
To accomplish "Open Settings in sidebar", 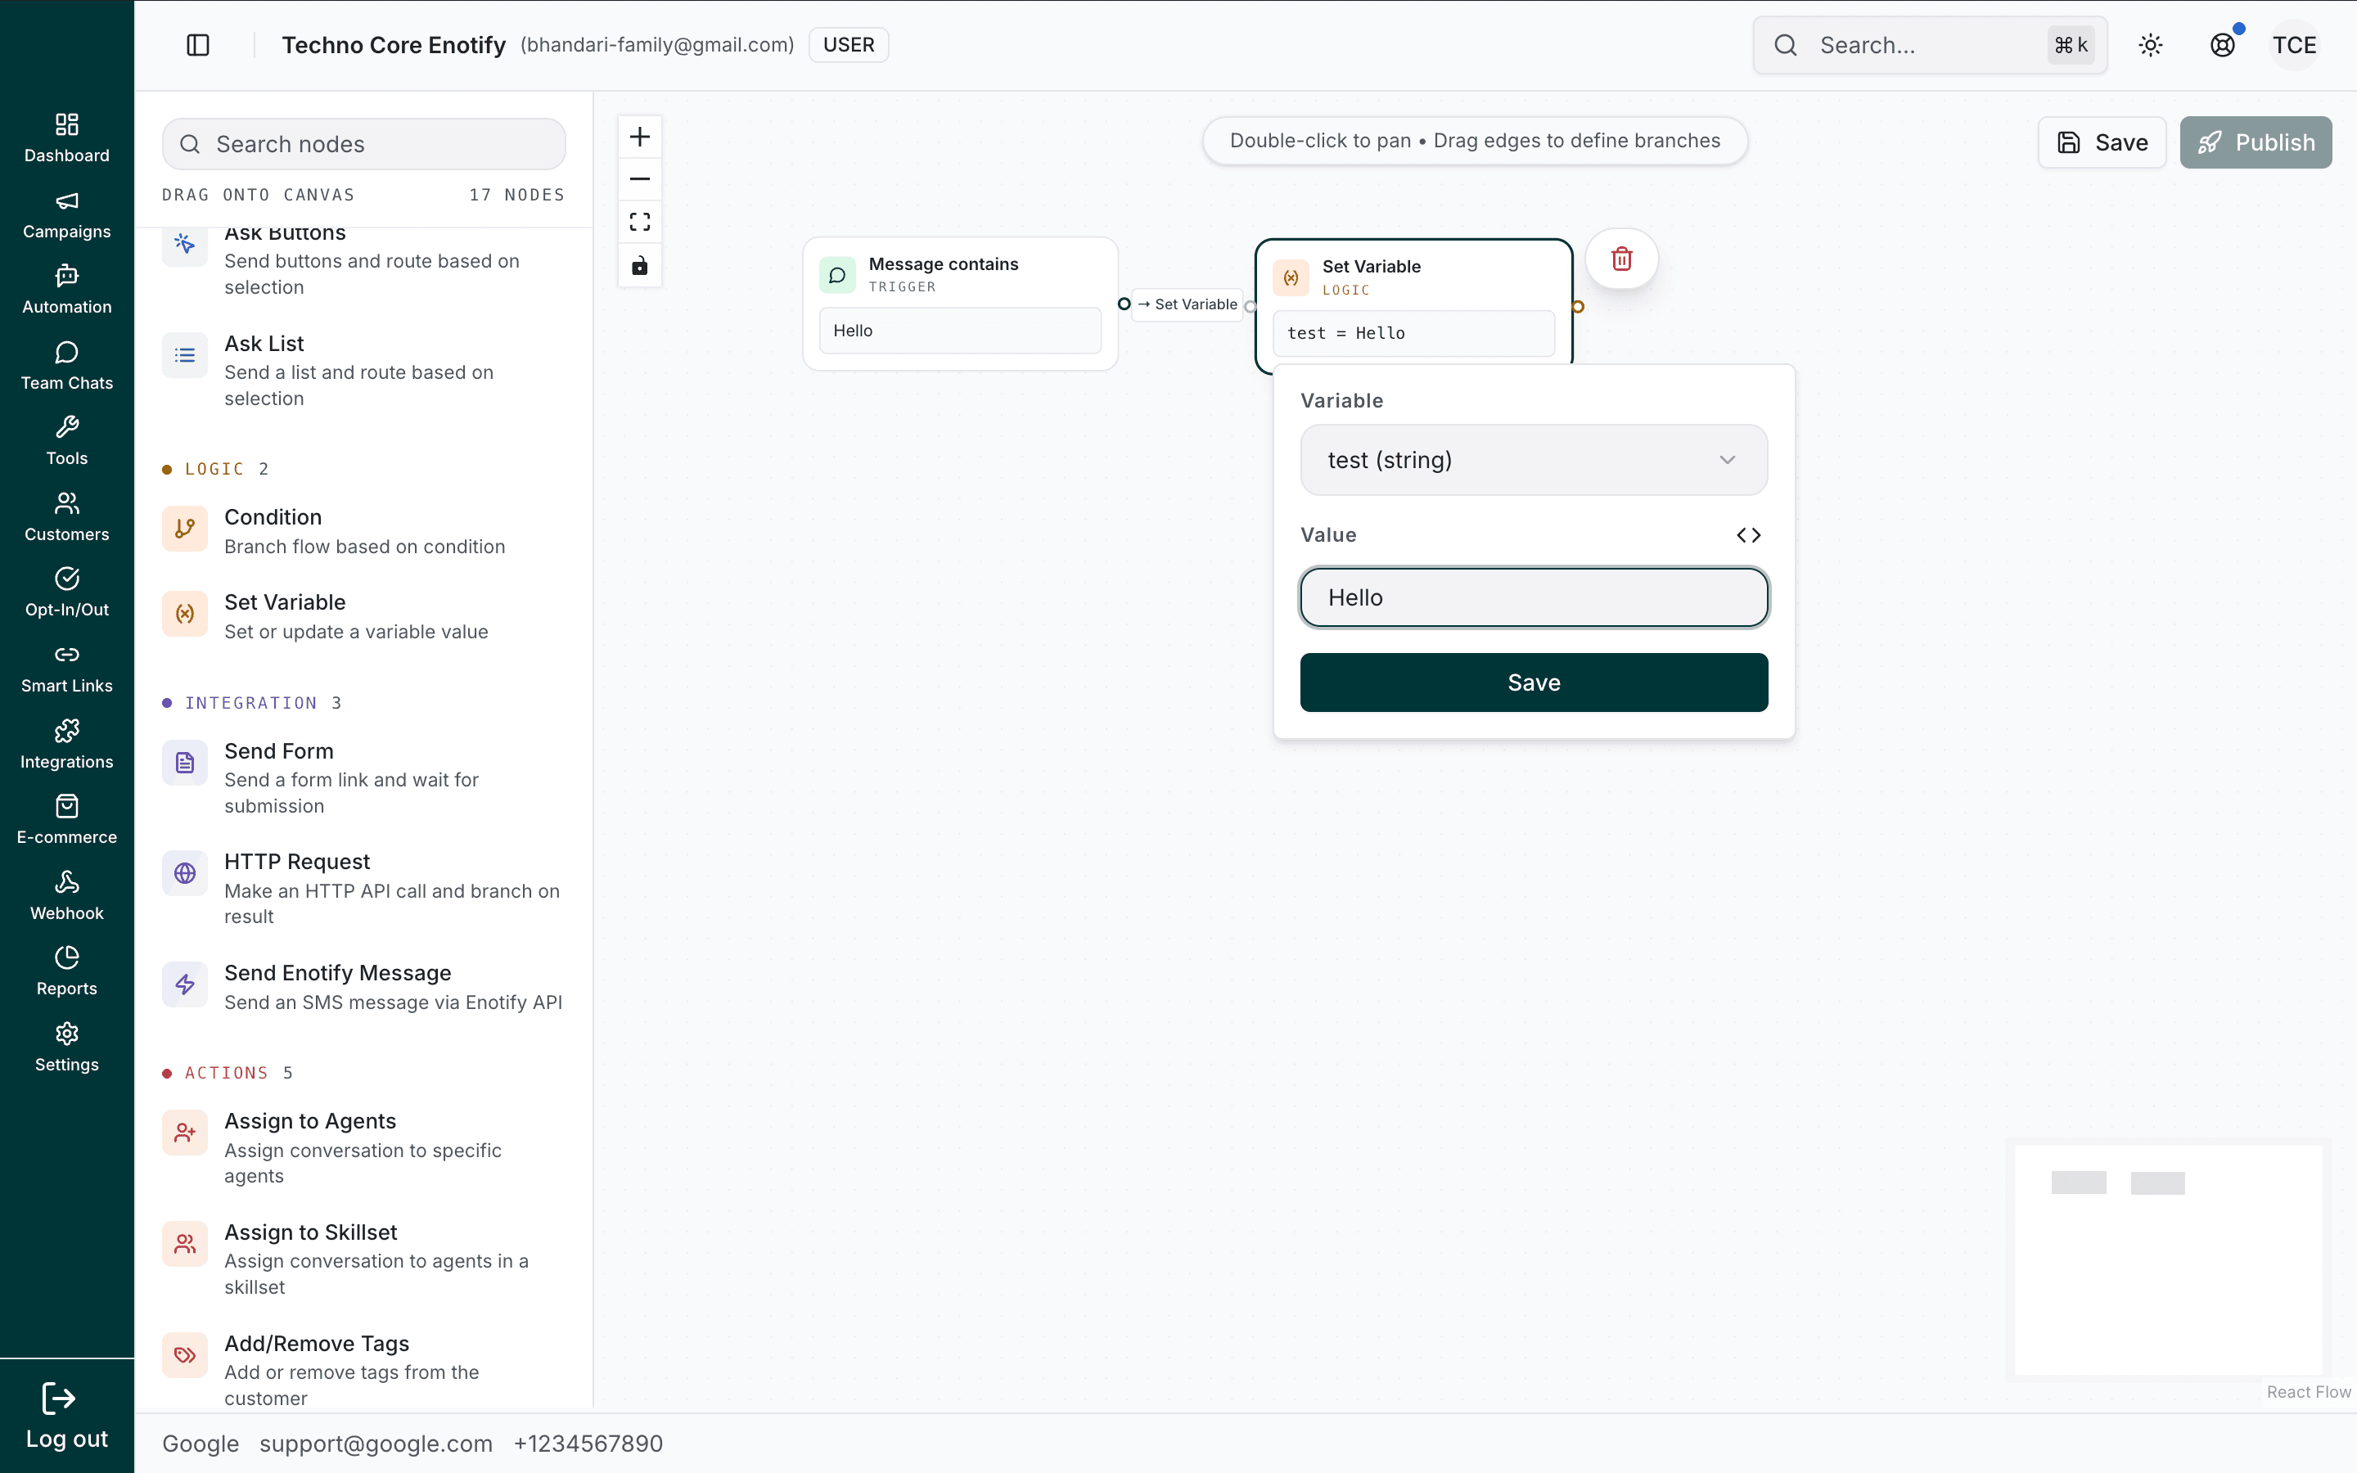I will click(x=66, y=1047).
